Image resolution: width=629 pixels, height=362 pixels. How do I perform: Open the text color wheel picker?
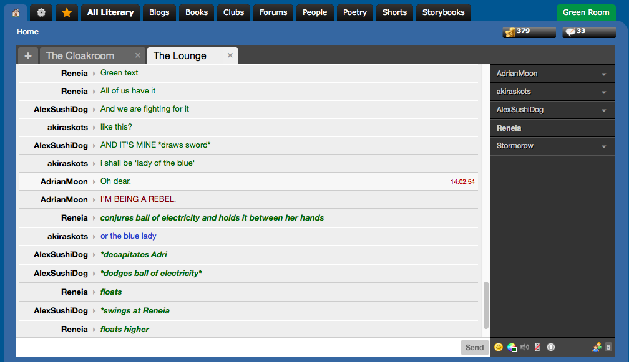click(512, 347)
